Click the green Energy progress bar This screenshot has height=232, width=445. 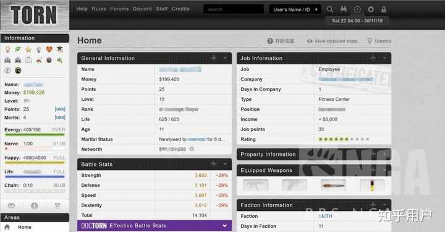pos(35,135)
